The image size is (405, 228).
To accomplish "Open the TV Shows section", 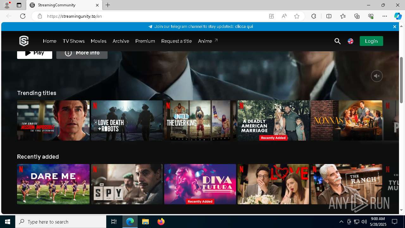I will [73, 41].
